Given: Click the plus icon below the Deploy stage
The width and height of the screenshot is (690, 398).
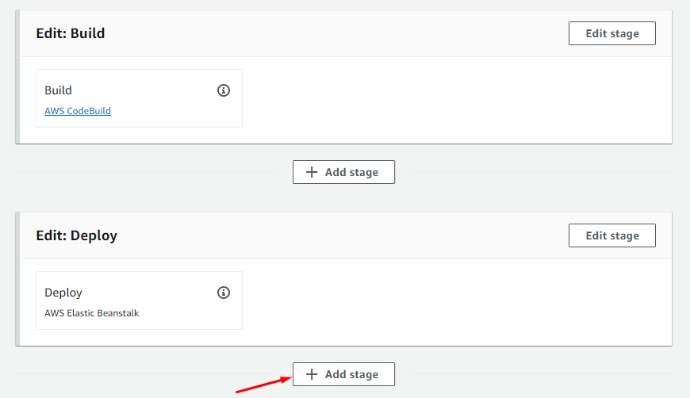Looking at the screenshot, I should (312, 374).
